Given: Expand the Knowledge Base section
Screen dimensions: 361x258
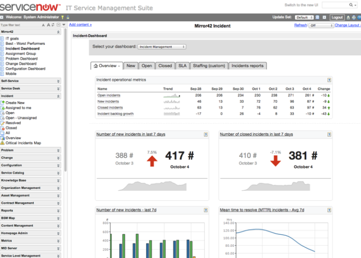Looking at the screenshot, I should click(58, 181).
